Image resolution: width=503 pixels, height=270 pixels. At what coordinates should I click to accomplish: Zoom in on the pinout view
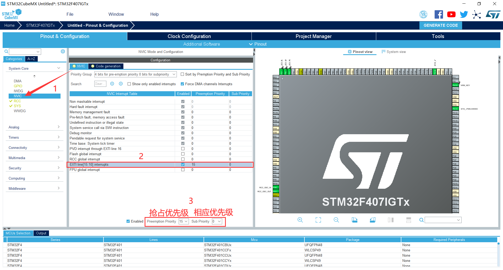point(300,220)
